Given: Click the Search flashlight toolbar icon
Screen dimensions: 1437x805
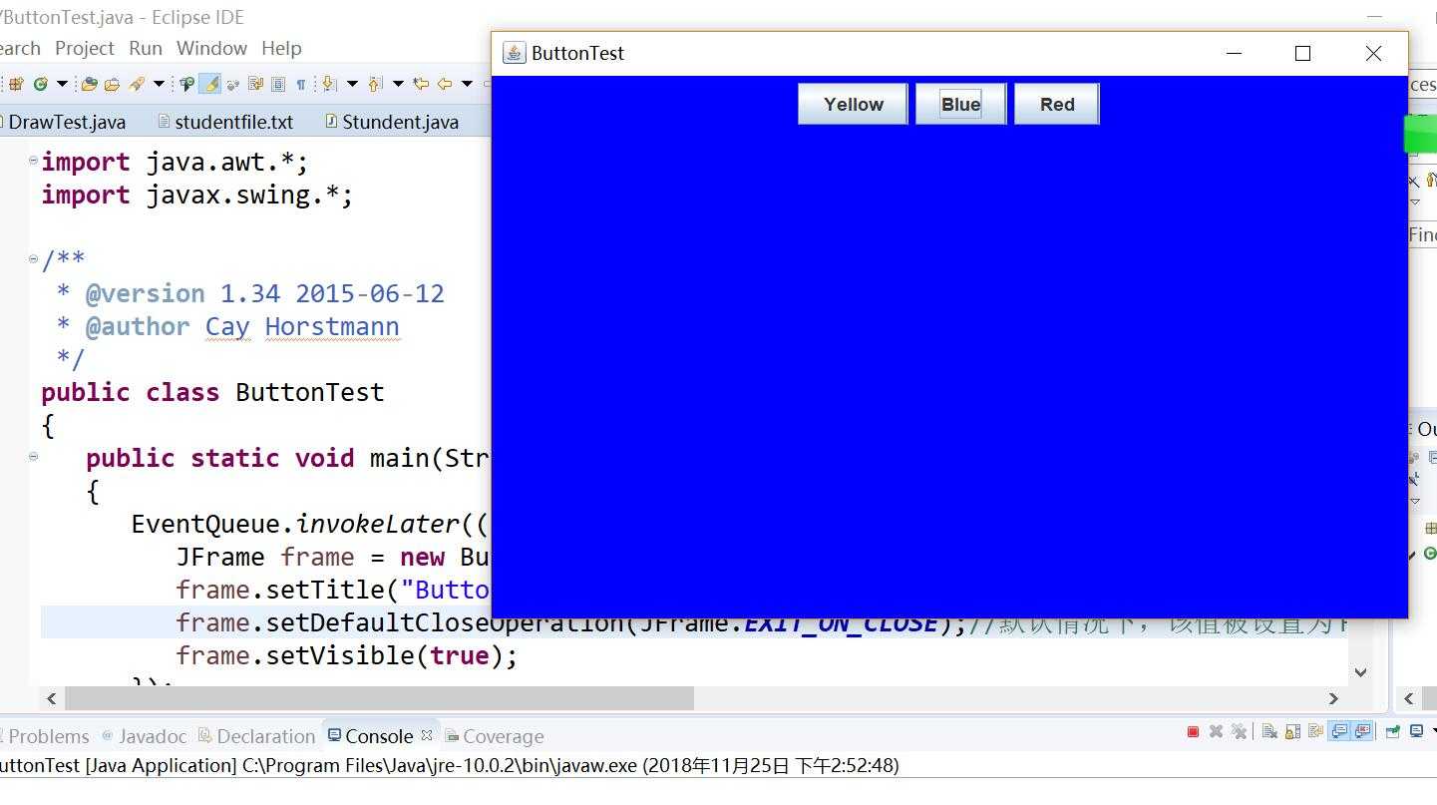Looking at the screenshot, I should click(x=137, y=84).
